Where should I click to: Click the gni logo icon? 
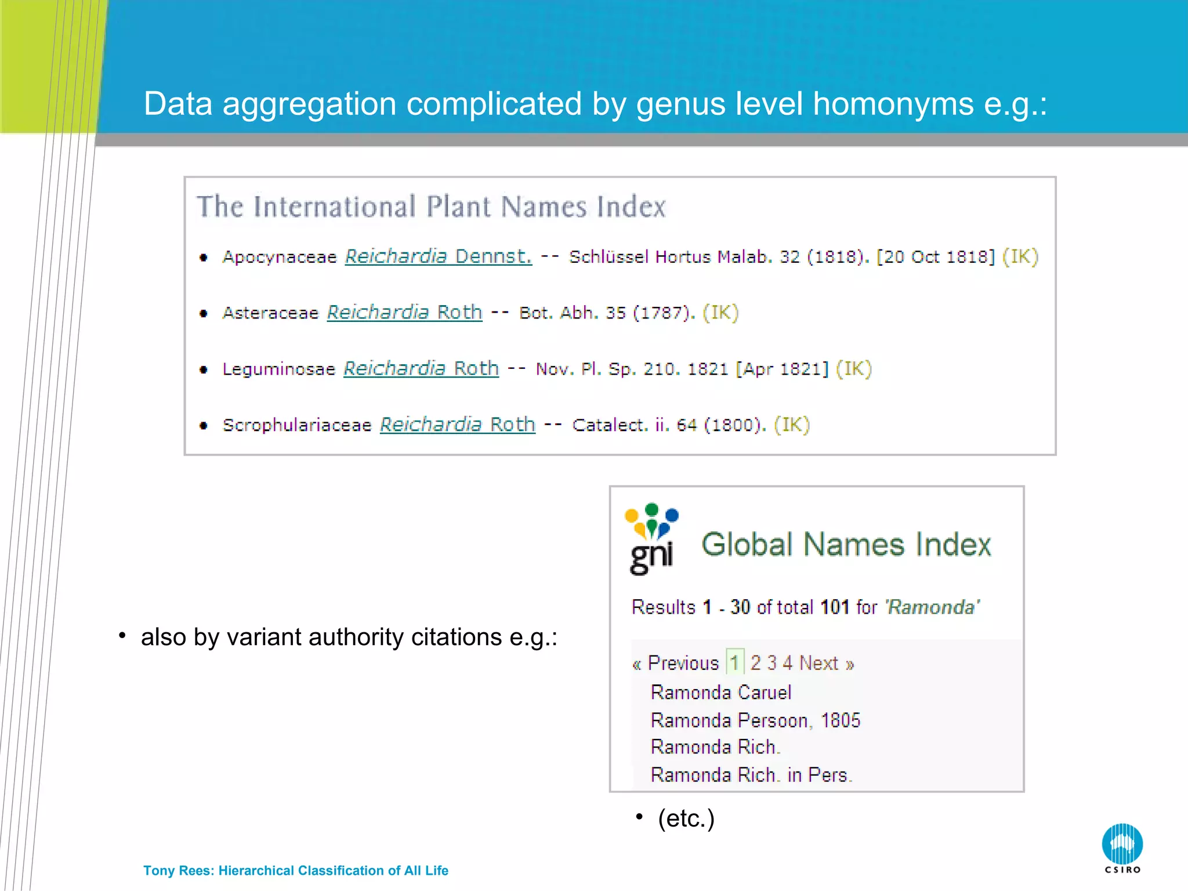point(652,539)
